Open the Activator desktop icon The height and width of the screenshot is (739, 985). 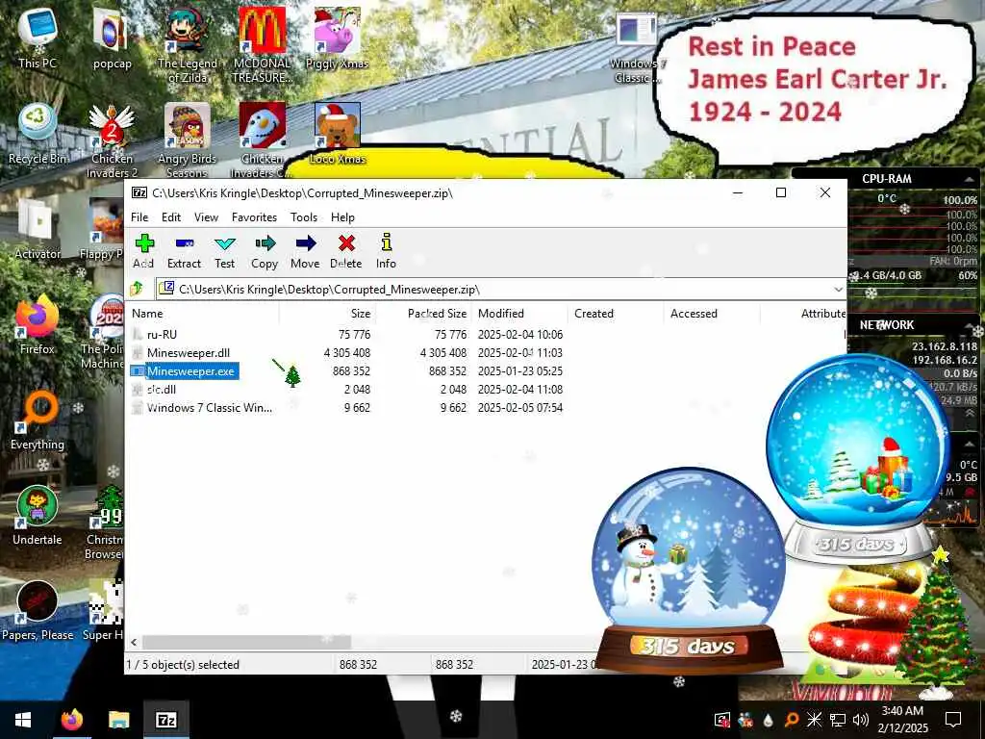click(x=38, y=230)
